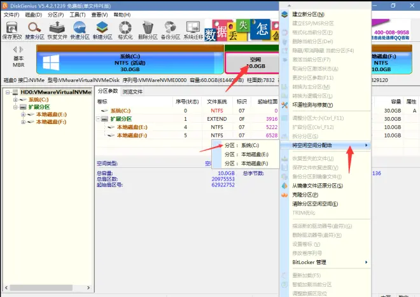Click the 克隆分区 icon in context menu

click(284, 195)
